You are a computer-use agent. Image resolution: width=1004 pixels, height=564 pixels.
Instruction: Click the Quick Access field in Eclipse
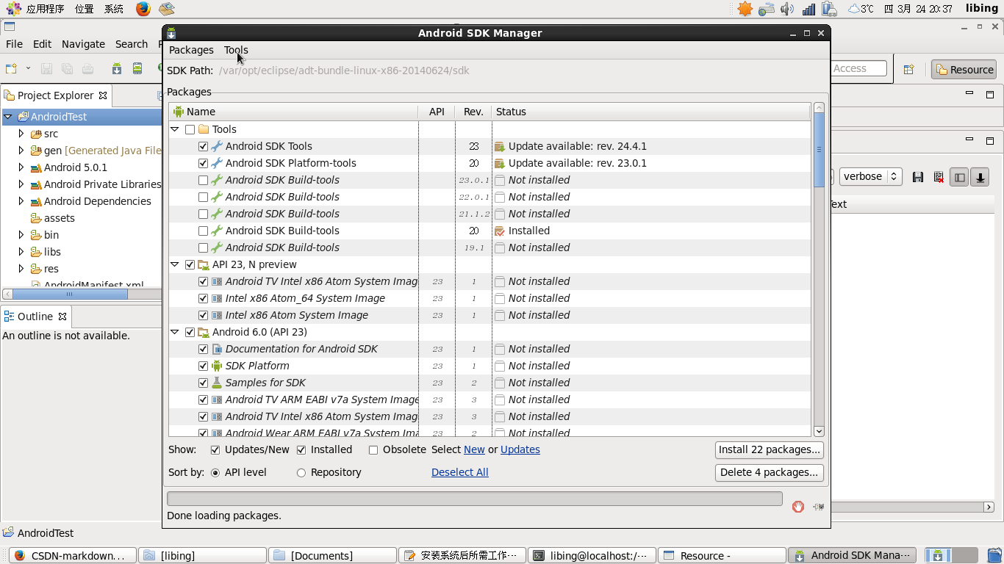pyautogui.click(x=858, y=68)
